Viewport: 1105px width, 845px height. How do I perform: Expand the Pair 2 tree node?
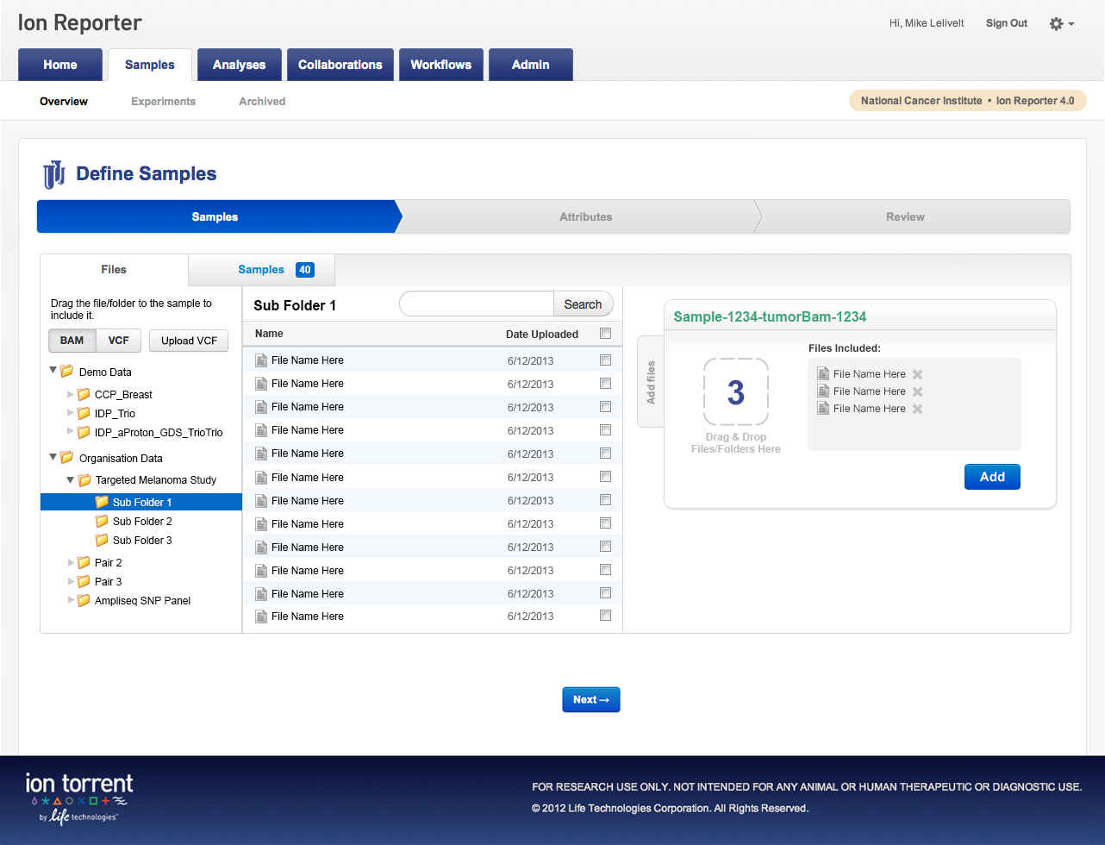pyautogui.click(x=71, y=562)
